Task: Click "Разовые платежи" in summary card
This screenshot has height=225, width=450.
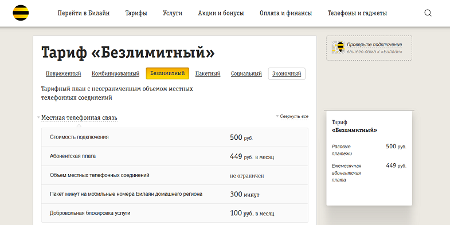Action: [342, 150]
